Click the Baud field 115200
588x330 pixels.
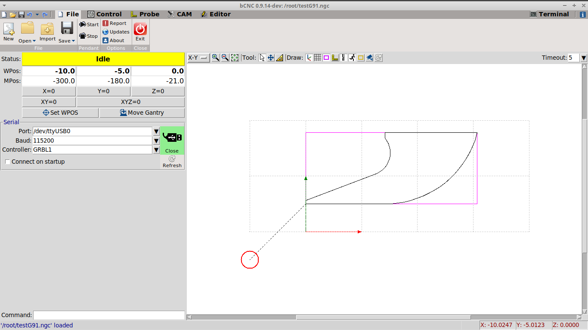(x=93, y=141)
